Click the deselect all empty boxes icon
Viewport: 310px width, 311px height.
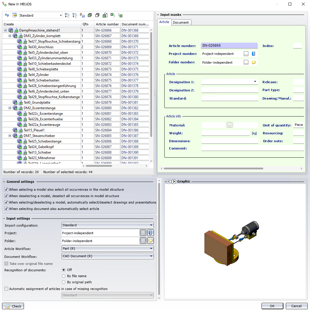(x=97, y=15)
